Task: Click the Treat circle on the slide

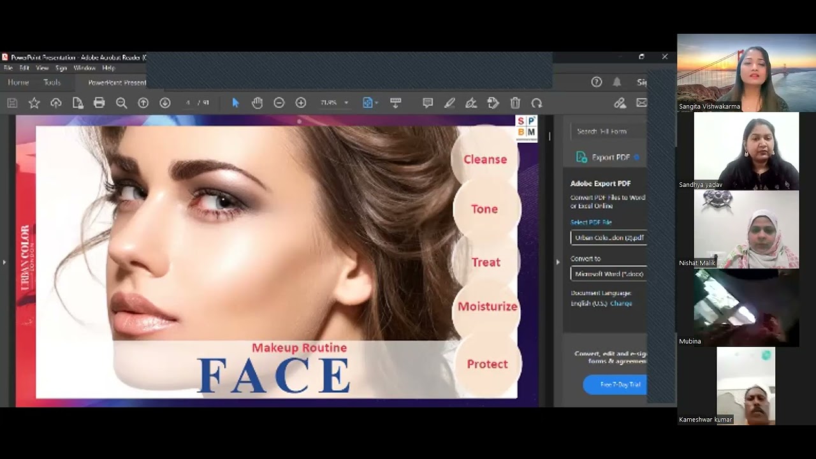Action: 486,262
